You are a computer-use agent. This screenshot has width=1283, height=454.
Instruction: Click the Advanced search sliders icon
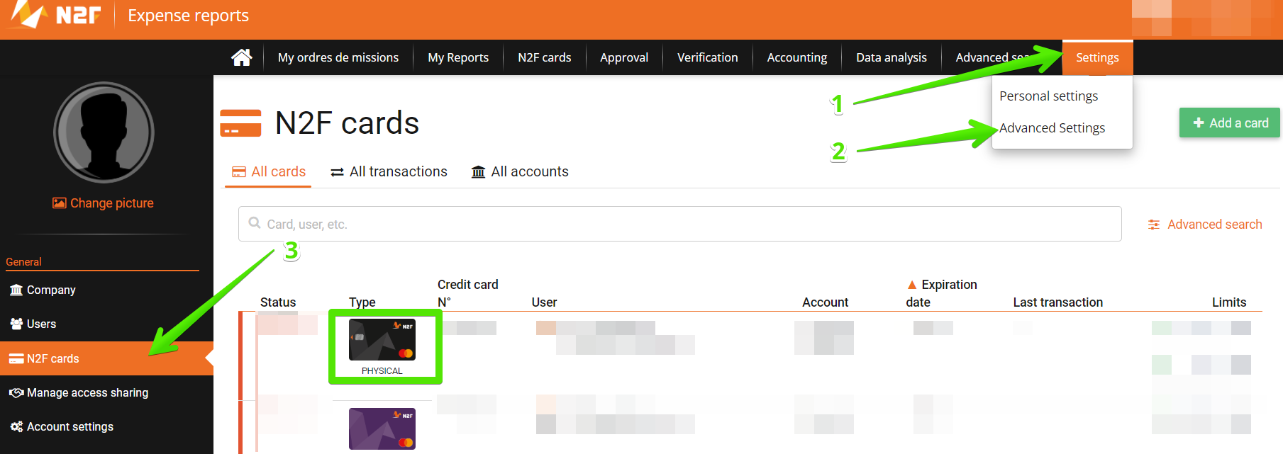click(x=1154, y=225)
